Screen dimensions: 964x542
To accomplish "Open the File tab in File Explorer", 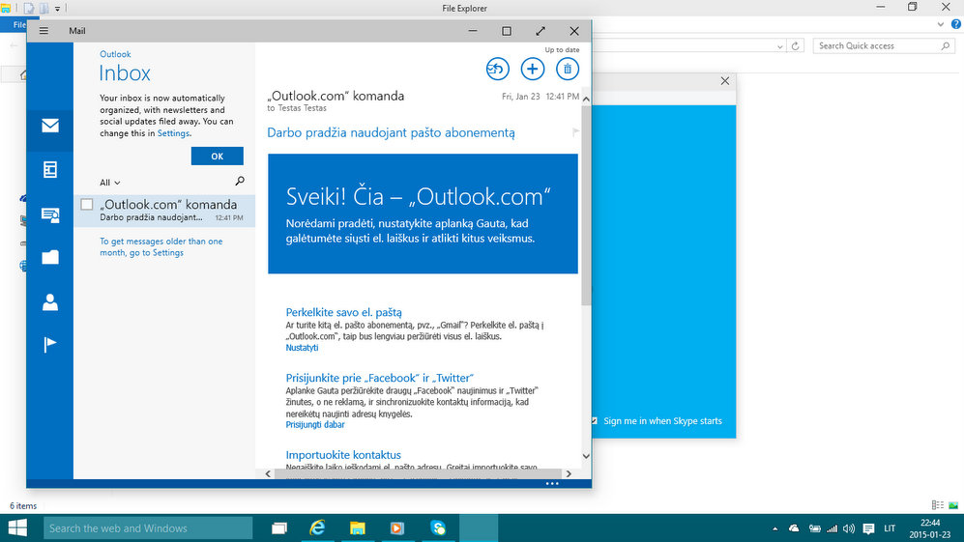I will tap(18, 24).
